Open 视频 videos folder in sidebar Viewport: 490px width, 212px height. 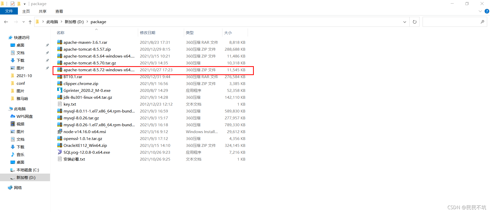(x=17, y=124)
